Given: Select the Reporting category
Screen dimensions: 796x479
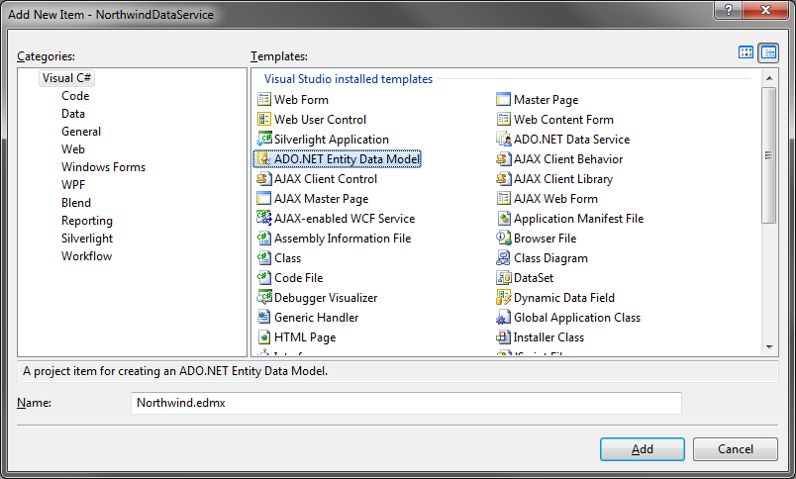Looking at the screenshot, I should (87, 221).
